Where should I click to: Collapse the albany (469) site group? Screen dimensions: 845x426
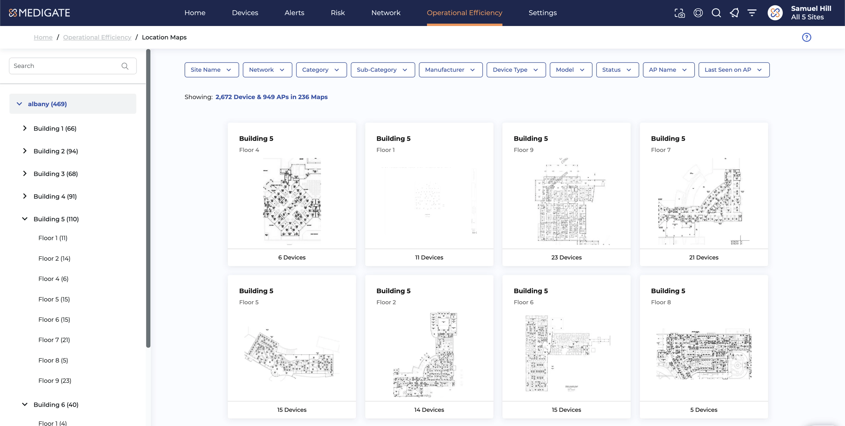[19, 104]
